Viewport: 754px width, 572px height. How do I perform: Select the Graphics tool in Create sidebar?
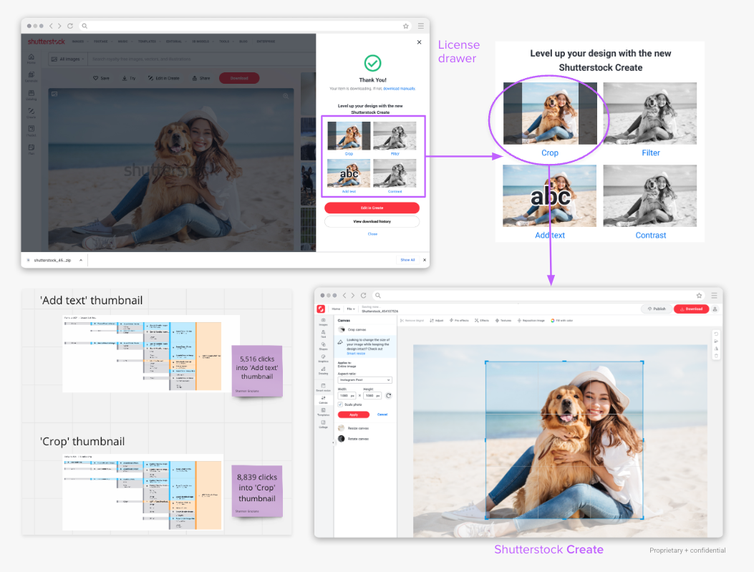pyautogui.click(x=323, y=359)
